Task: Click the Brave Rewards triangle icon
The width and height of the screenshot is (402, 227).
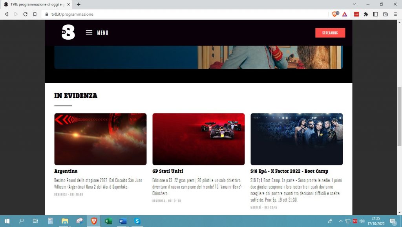Action: [344, 14]
